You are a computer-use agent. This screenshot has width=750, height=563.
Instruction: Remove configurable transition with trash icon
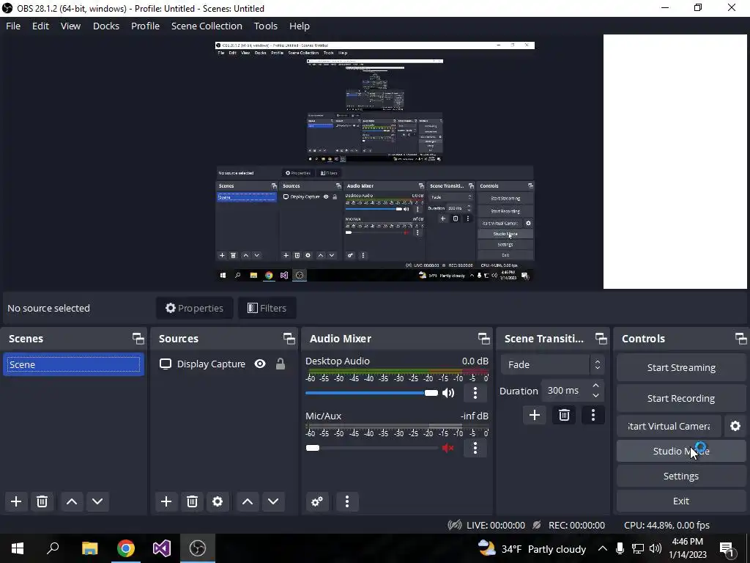564,415
